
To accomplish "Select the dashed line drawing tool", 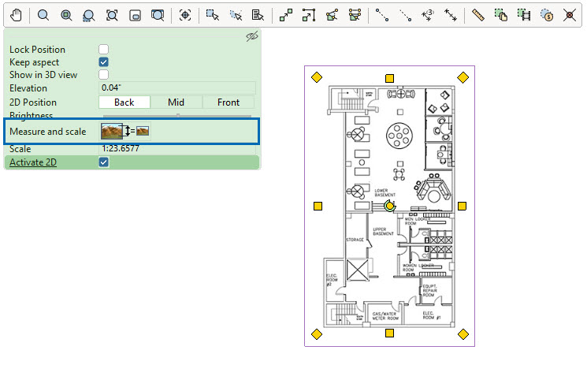I will click(x=405, y=15).
